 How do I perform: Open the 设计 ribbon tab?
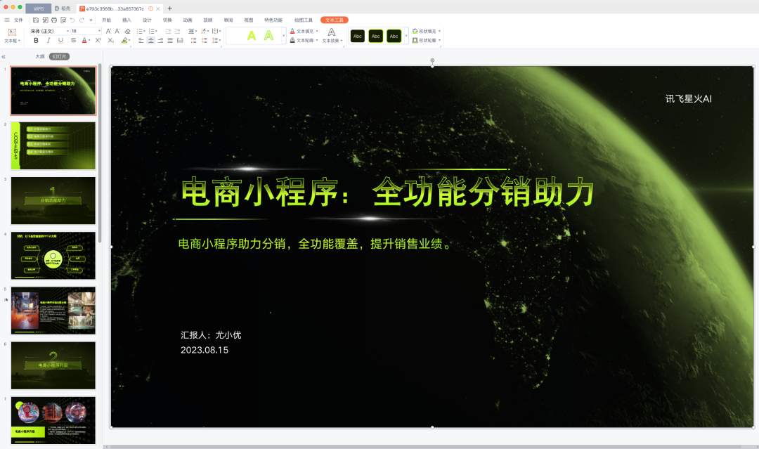tap(147, 20)
